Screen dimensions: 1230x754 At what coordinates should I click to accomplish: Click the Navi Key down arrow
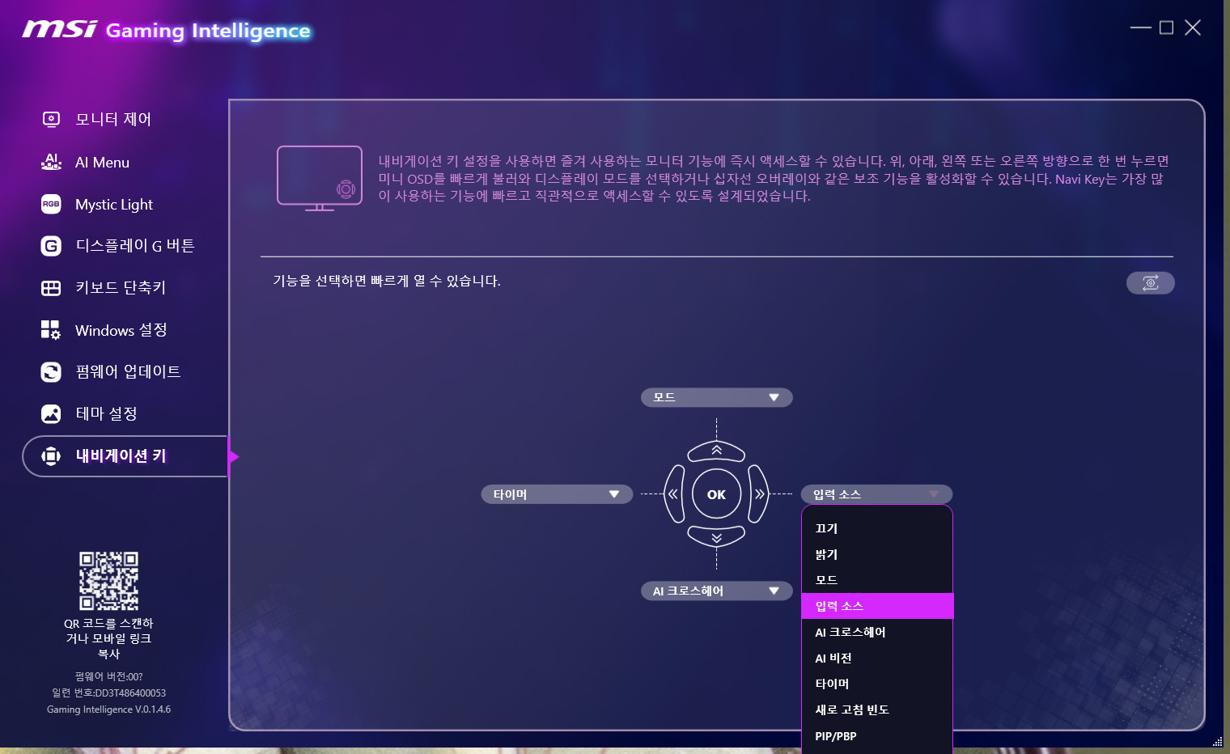tap(716, 537)
